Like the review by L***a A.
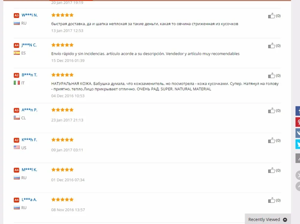This screenshot has height=224, width=300. tap(271, 200)
